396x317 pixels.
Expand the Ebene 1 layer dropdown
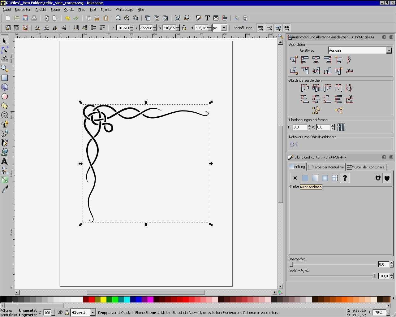click(x=92, y=313)
